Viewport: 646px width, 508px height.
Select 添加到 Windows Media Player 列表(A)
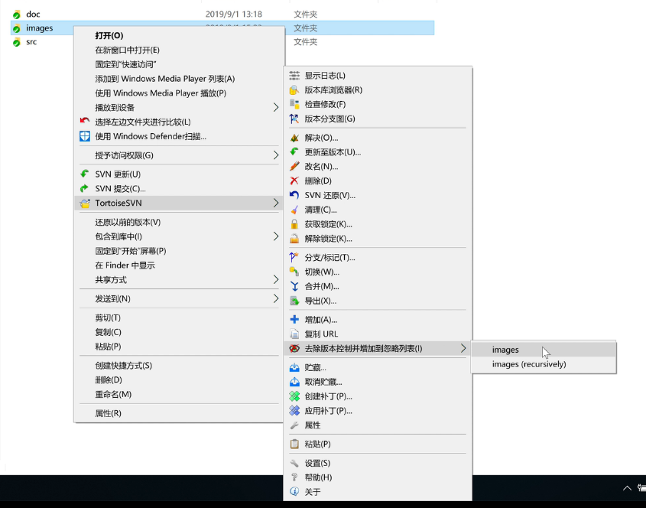coord(179,79)
